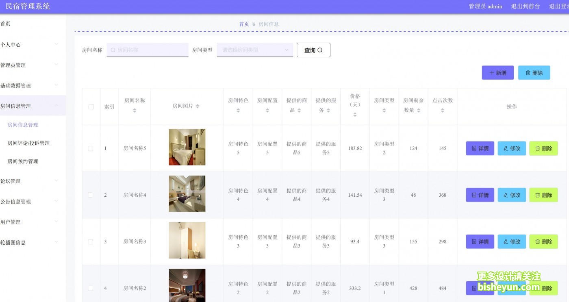Collapse the 房间信息管理 sidebar section
The height and width of the screenshot is (302, 569).
click(x=28, y=106)
